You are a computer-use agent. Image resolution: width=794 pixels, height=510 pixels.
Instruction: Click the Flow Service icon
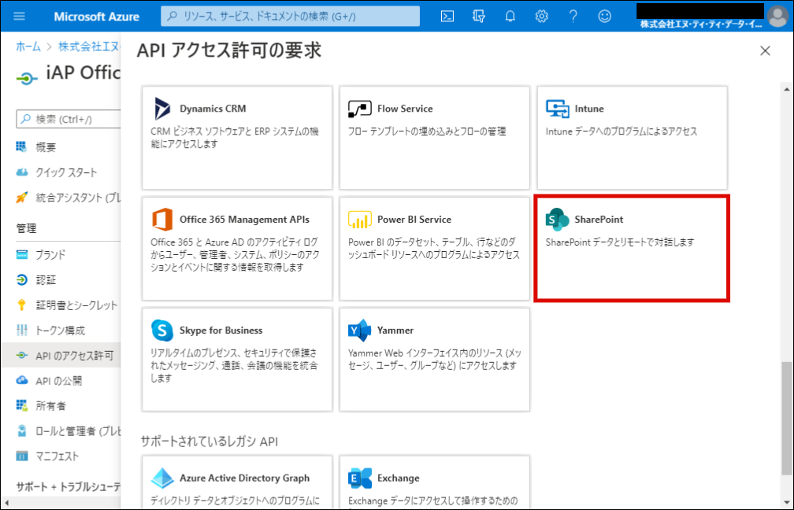(359, 109)
